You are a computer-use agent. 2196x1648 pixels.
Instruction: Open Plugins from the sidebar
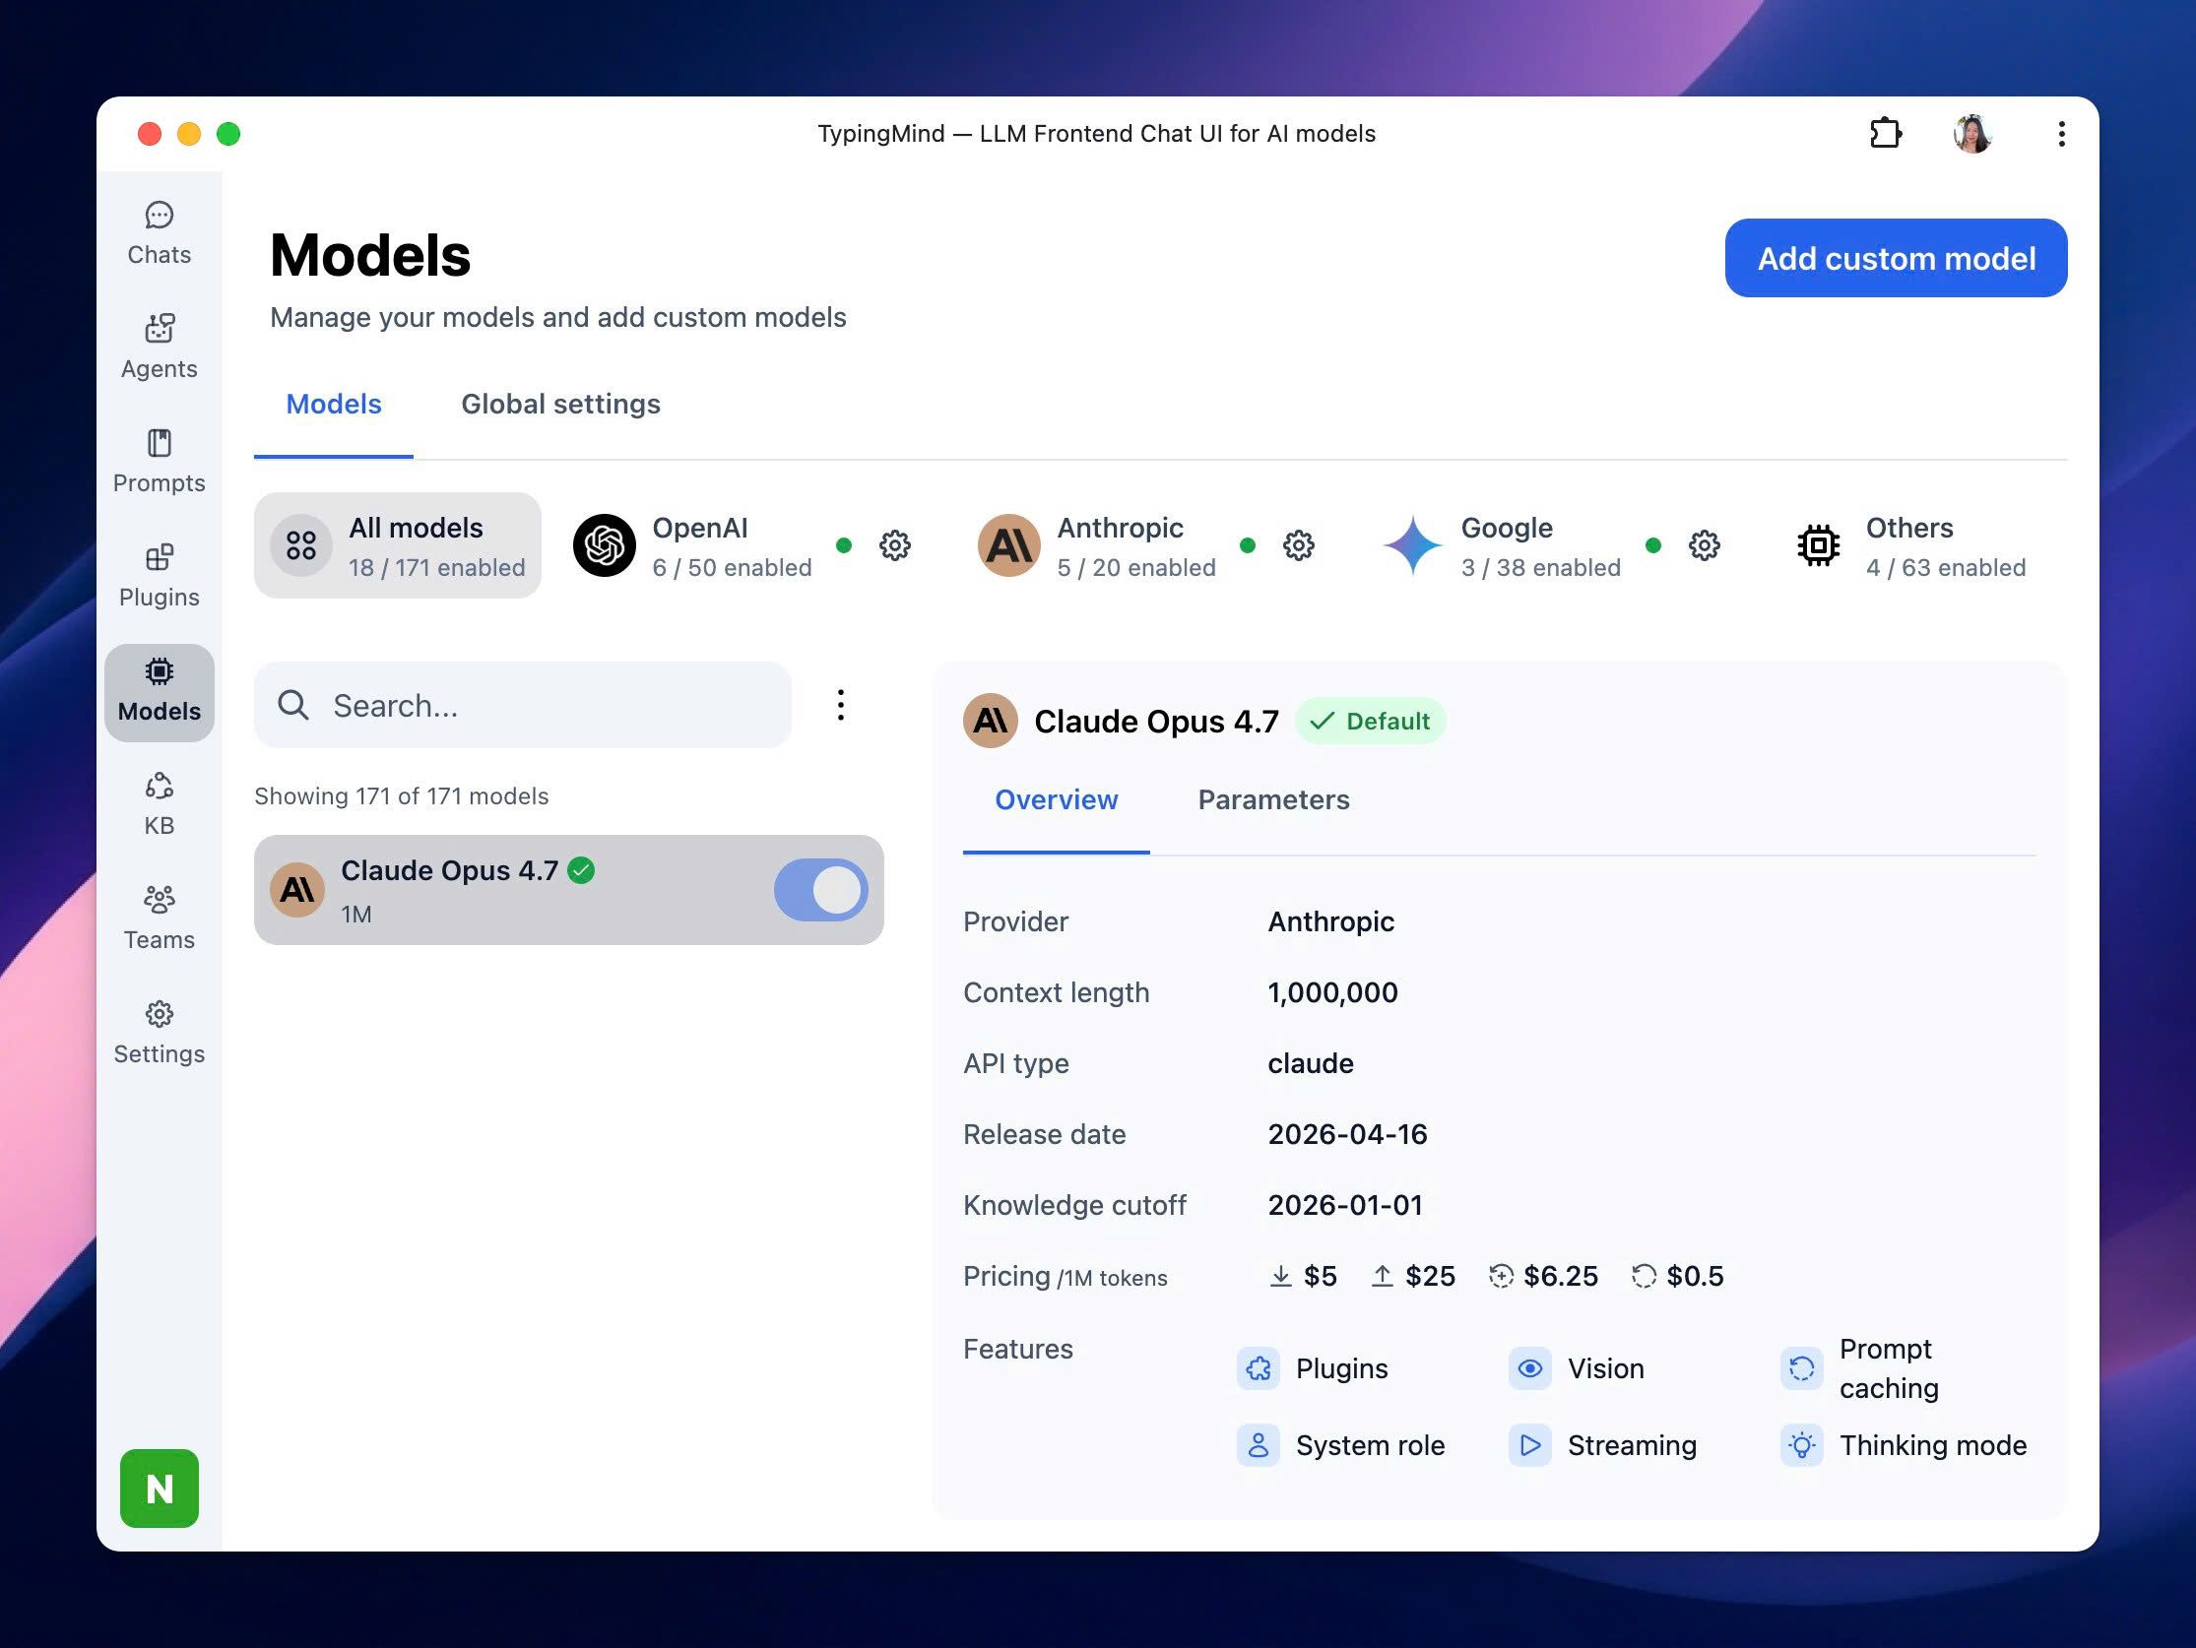tap(159, 576)
